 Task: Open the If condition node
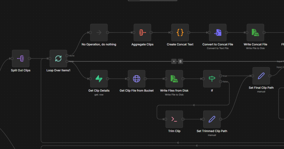click(212, 79)
